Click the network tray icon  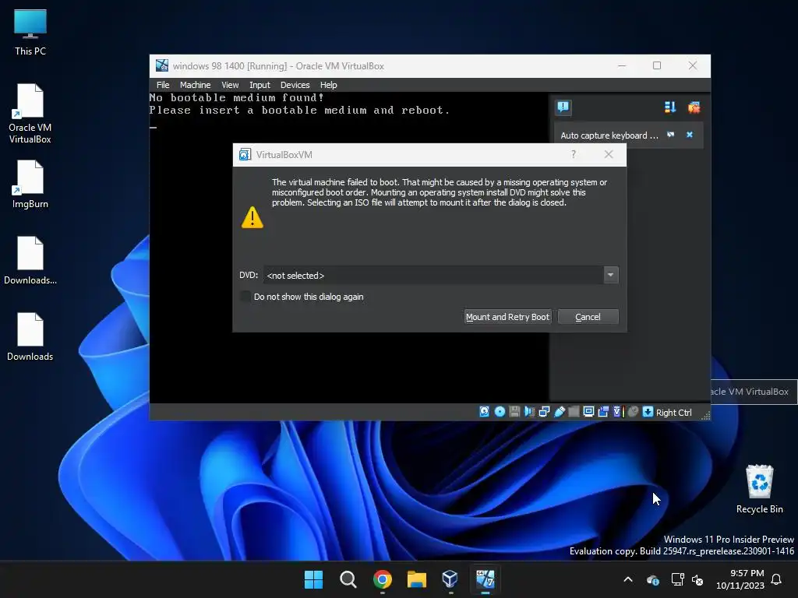(x=677, y=579)
